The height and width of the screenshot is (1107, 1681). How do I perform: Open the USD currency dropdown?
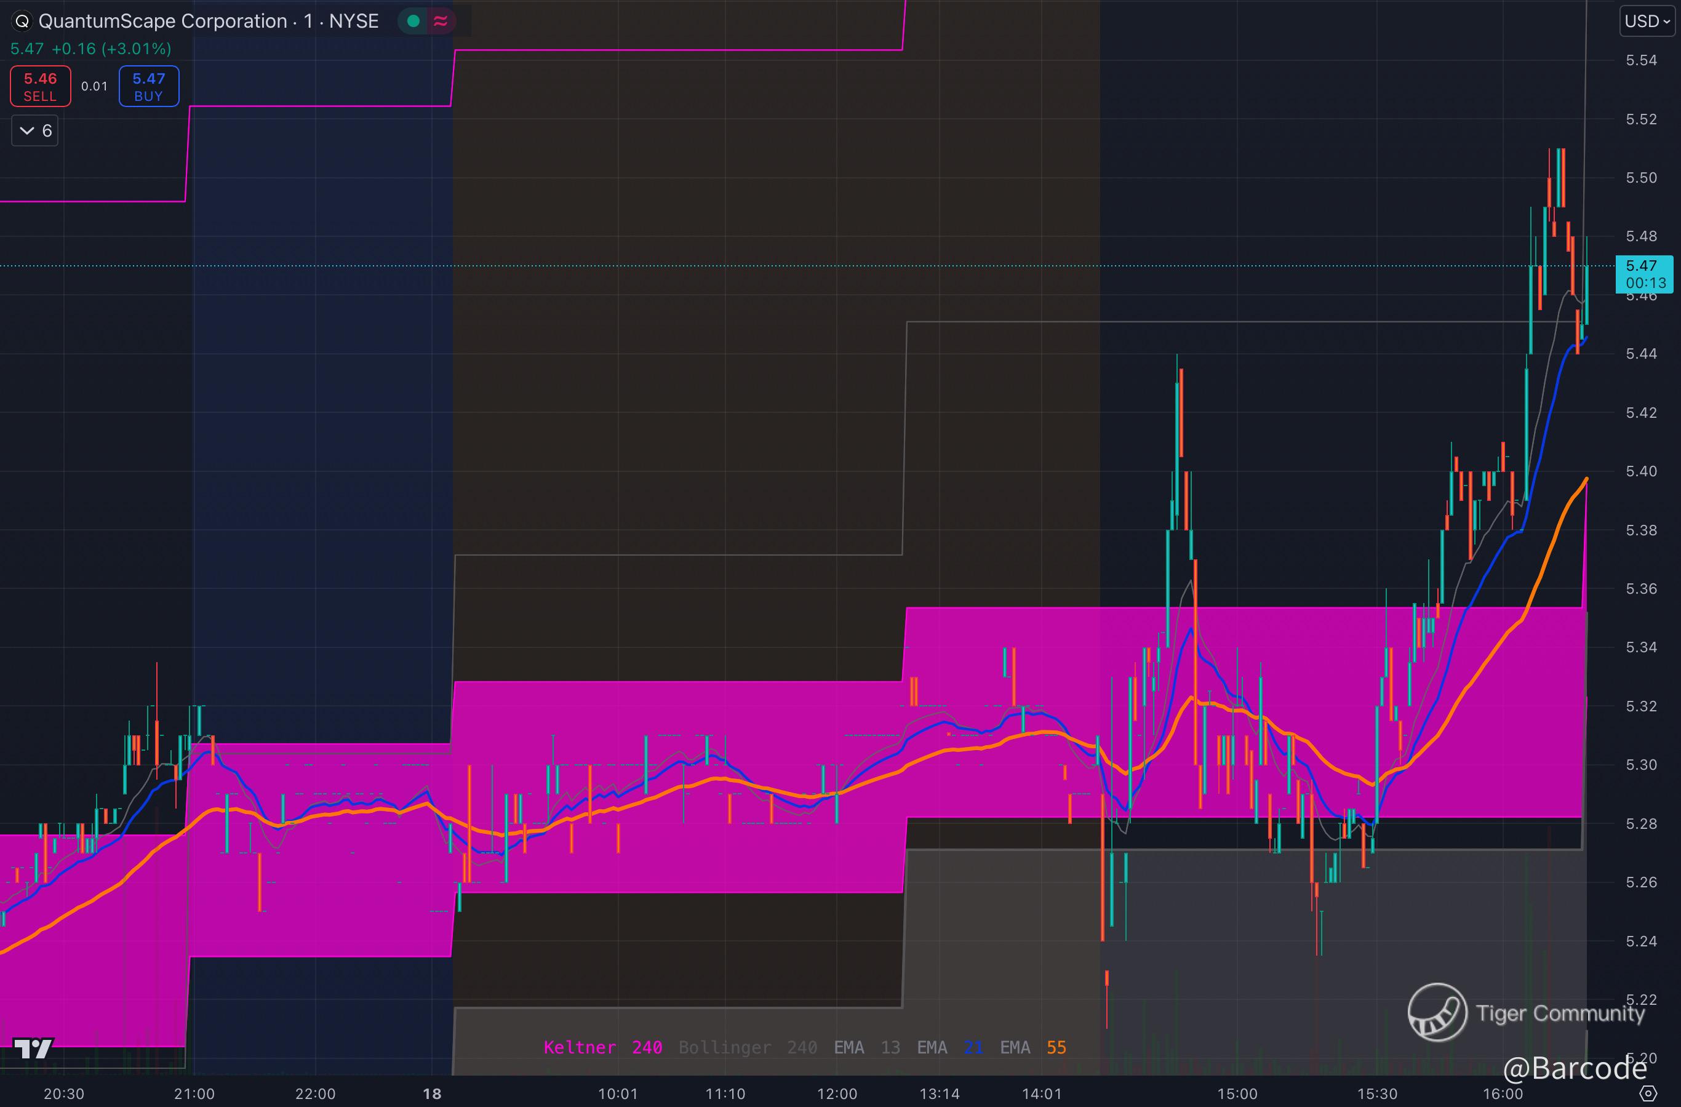[x=1647, y=21]
